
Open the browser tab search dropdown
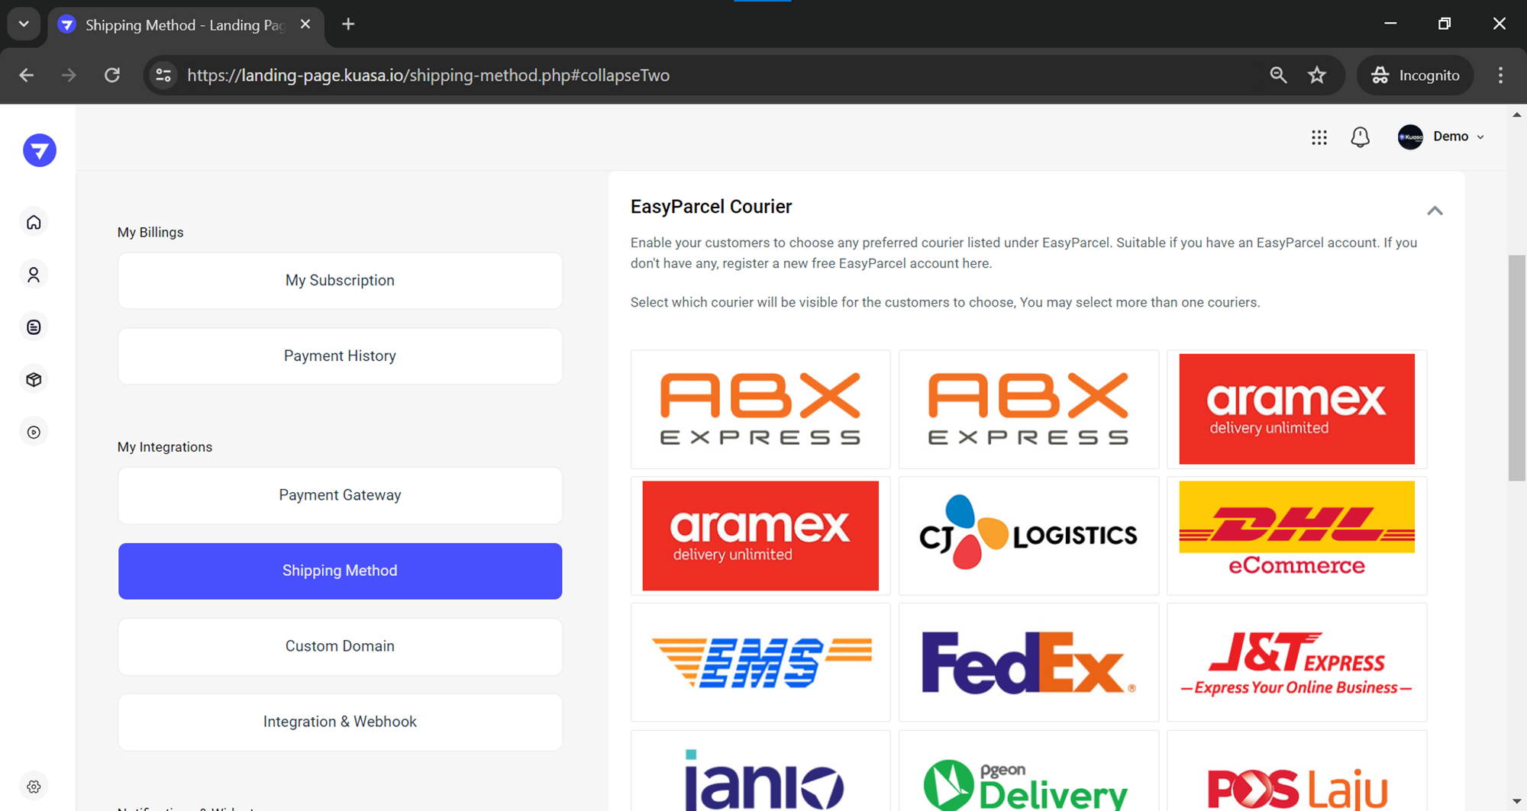point(24,24)
